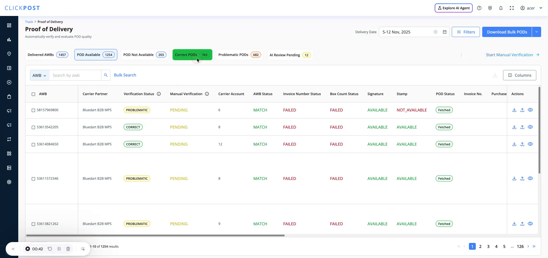Check the row for AWB 53613542205
The height and width of the screenshot is (258, 548).
[33, 127]
